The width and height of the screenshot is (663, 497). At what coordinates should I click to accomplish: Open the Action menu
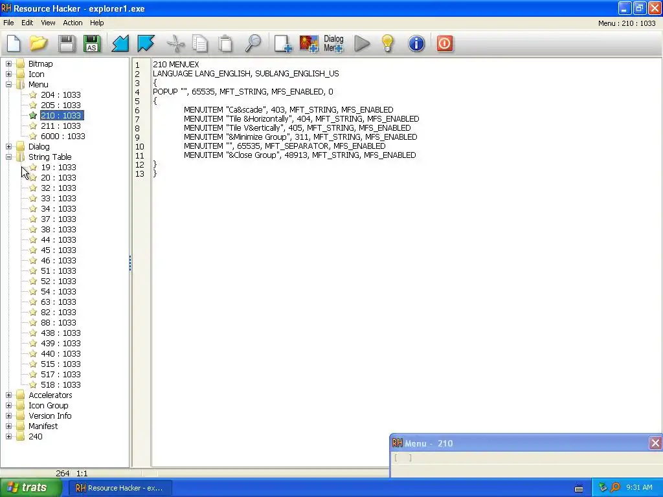coord(73,23)
